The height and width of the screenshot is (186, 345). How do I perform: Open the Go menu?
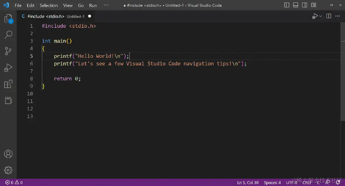[x=81, y=5]
